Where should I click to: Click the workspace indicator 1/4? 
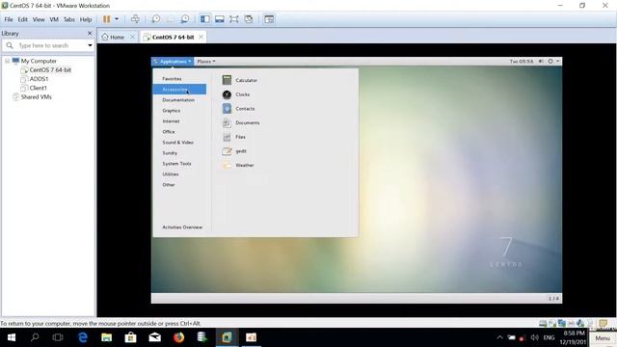point(553,299)
